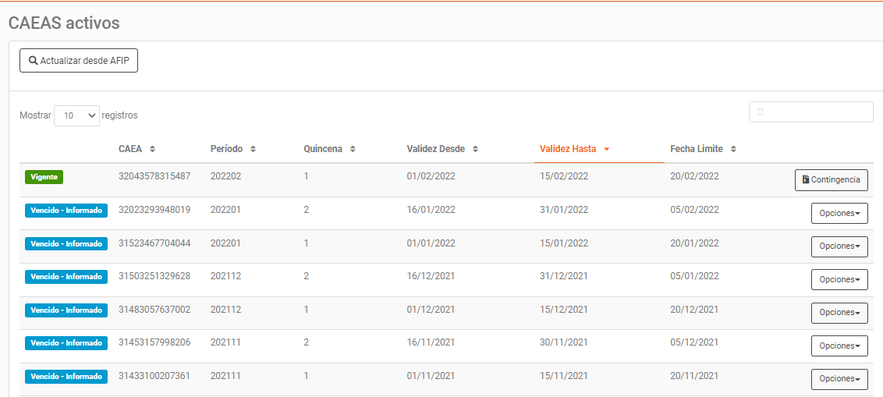Click Contingencia button for the Vigente CAEA
Viewport: 883px width, 397px height.
[x=831, y=180]
